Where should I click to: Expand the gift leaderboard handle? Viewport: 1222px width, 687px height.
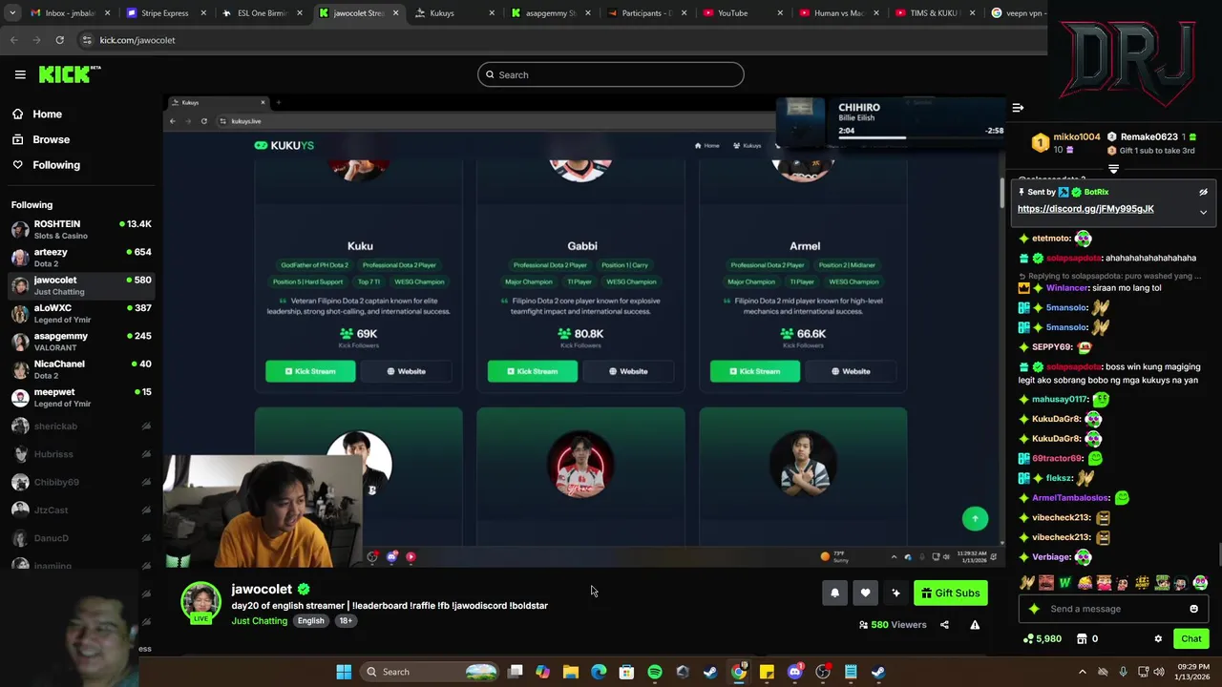[x=1113, y=169]
